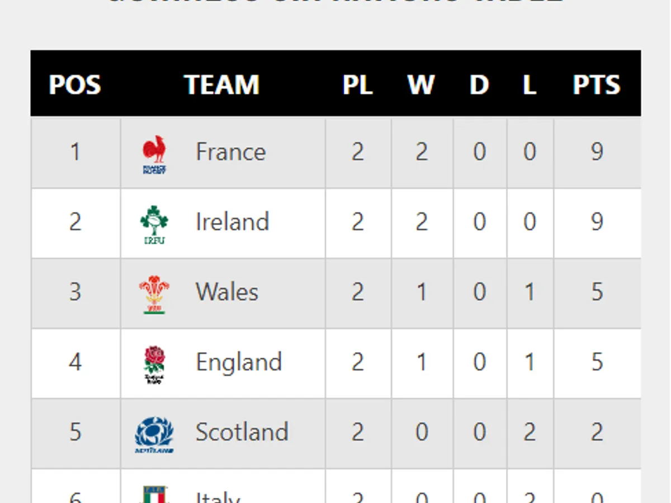Viewport: 671px width, 503px height.
Task: Click the TEAM column header
Action: coord(222,85)
